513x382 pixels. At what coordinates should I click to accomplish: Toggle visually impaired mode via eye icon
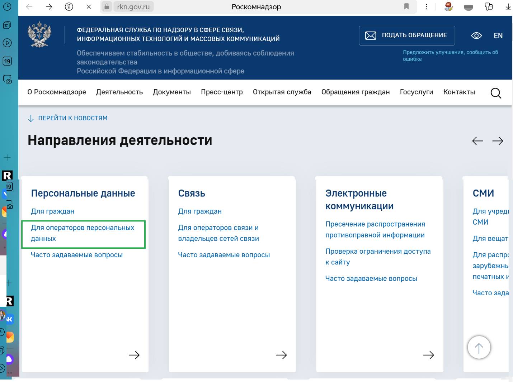pos(476,35)
